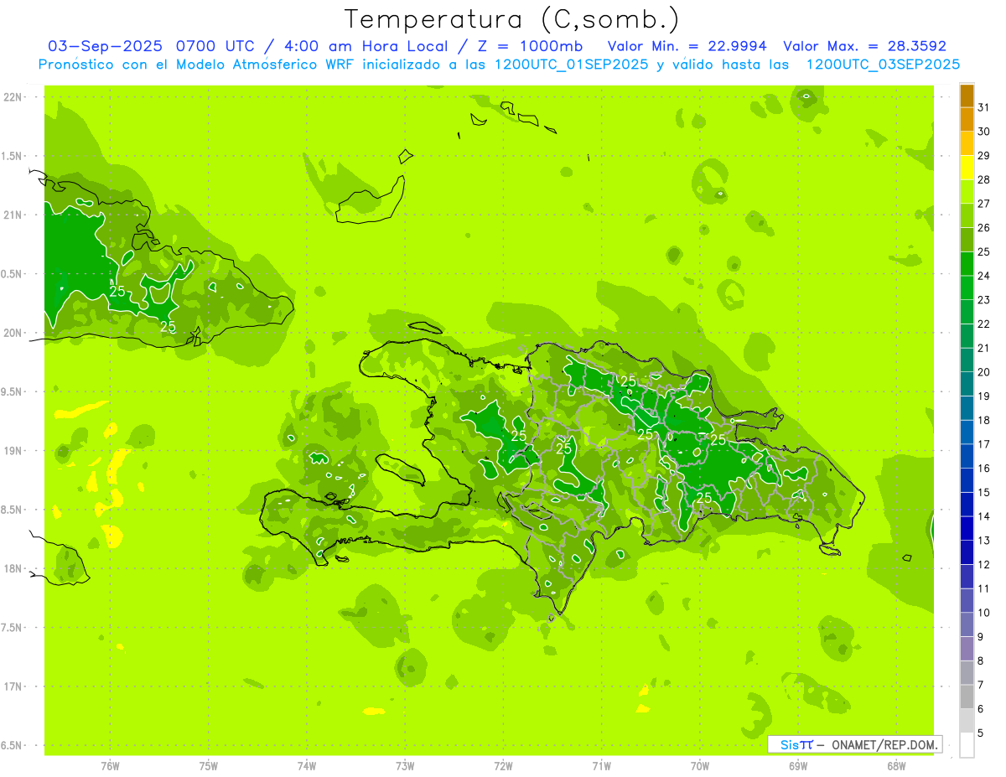1006x777 pixels.
Task: Pick the yellow swatch between 28 and 29
Action: [x=967, y=168]
